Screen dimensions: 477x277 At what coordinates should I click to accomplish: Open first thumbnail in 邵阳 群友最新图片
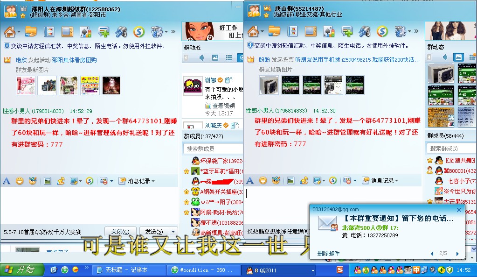click(26, 85)
